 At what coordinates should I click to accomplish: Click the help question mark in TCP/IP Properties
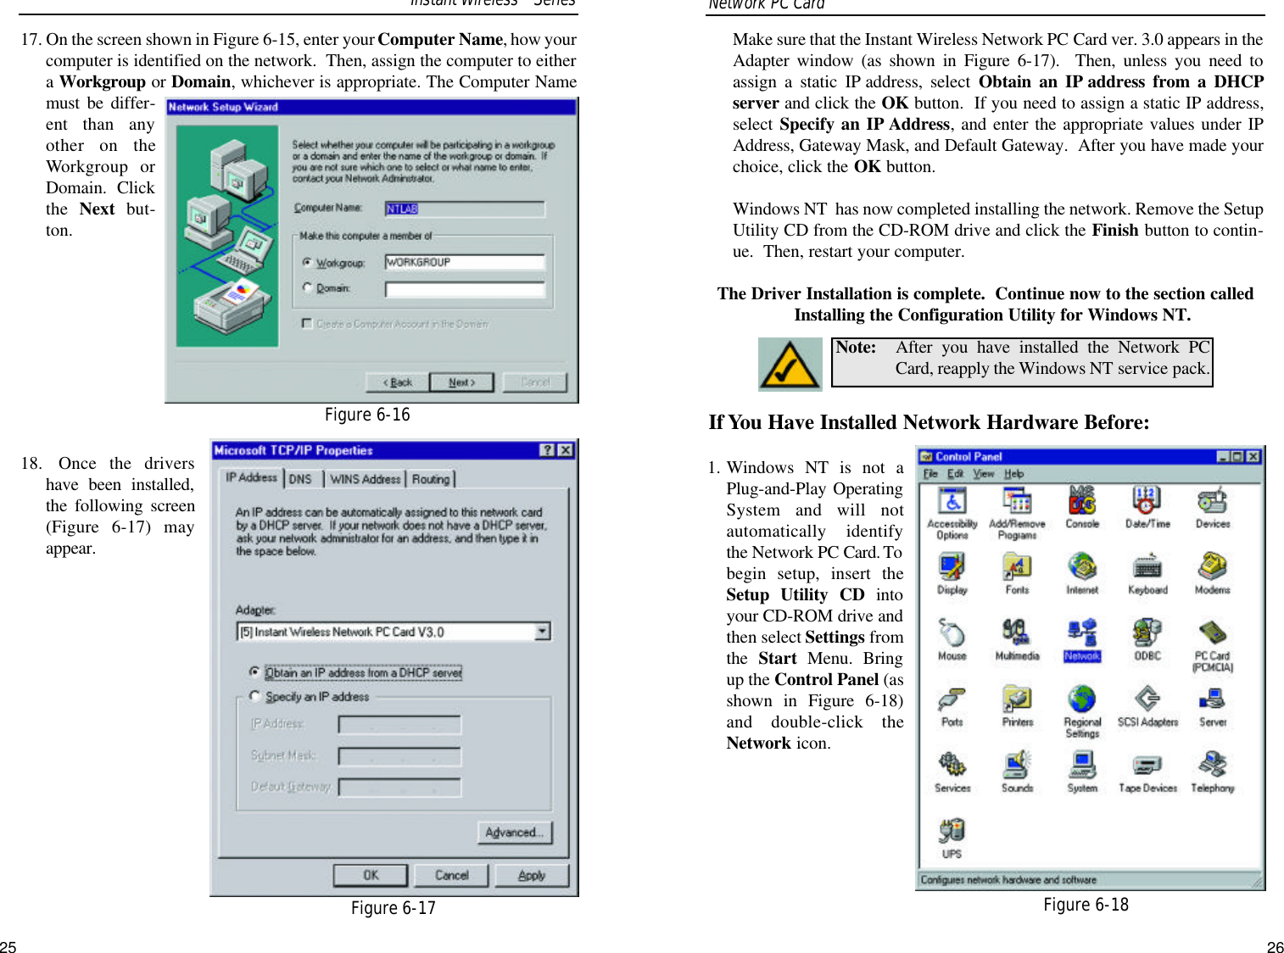[x=548, y=450]
